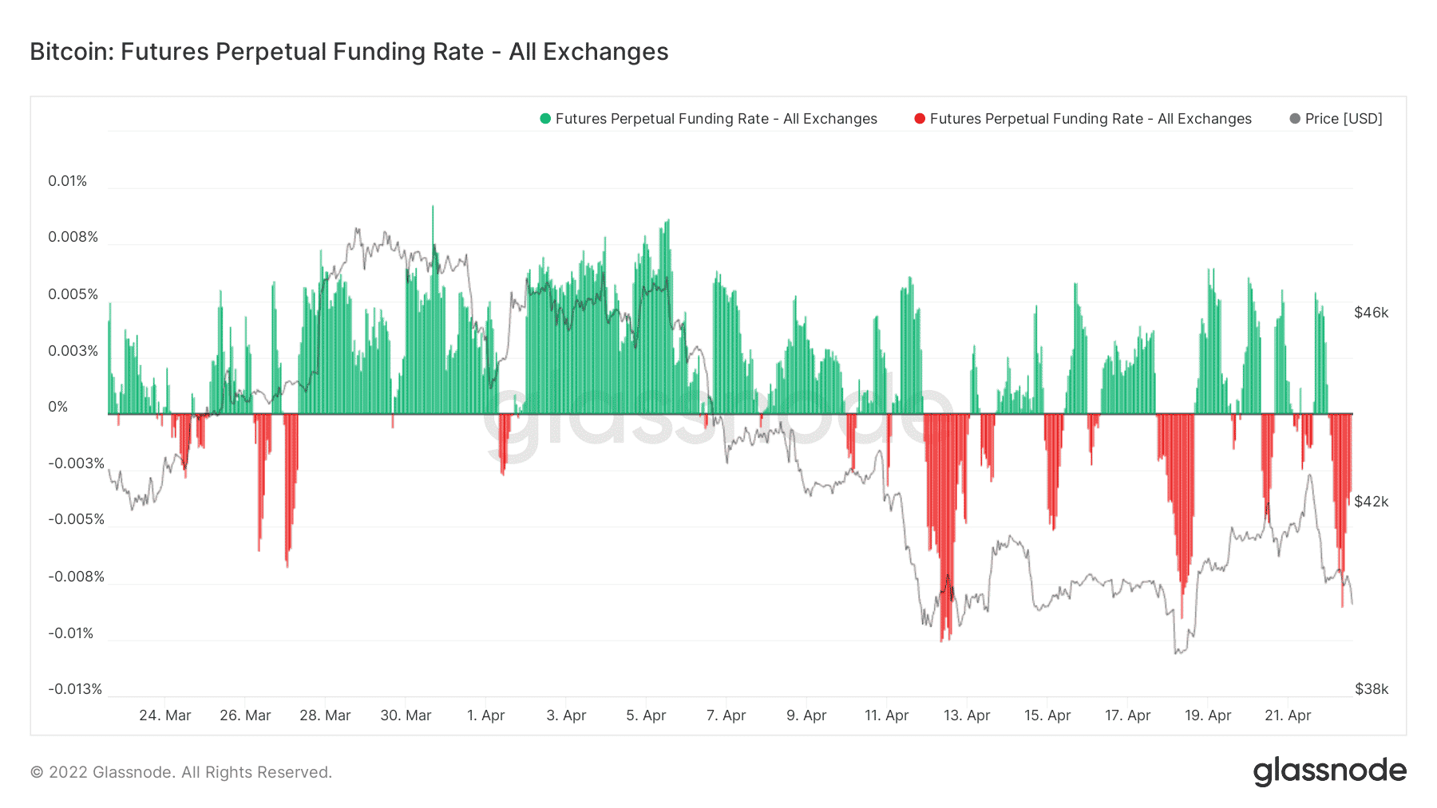Click the 0.01% funding rate axis label
Viewport: 1437px width, 808px height.
click(68, 181)
